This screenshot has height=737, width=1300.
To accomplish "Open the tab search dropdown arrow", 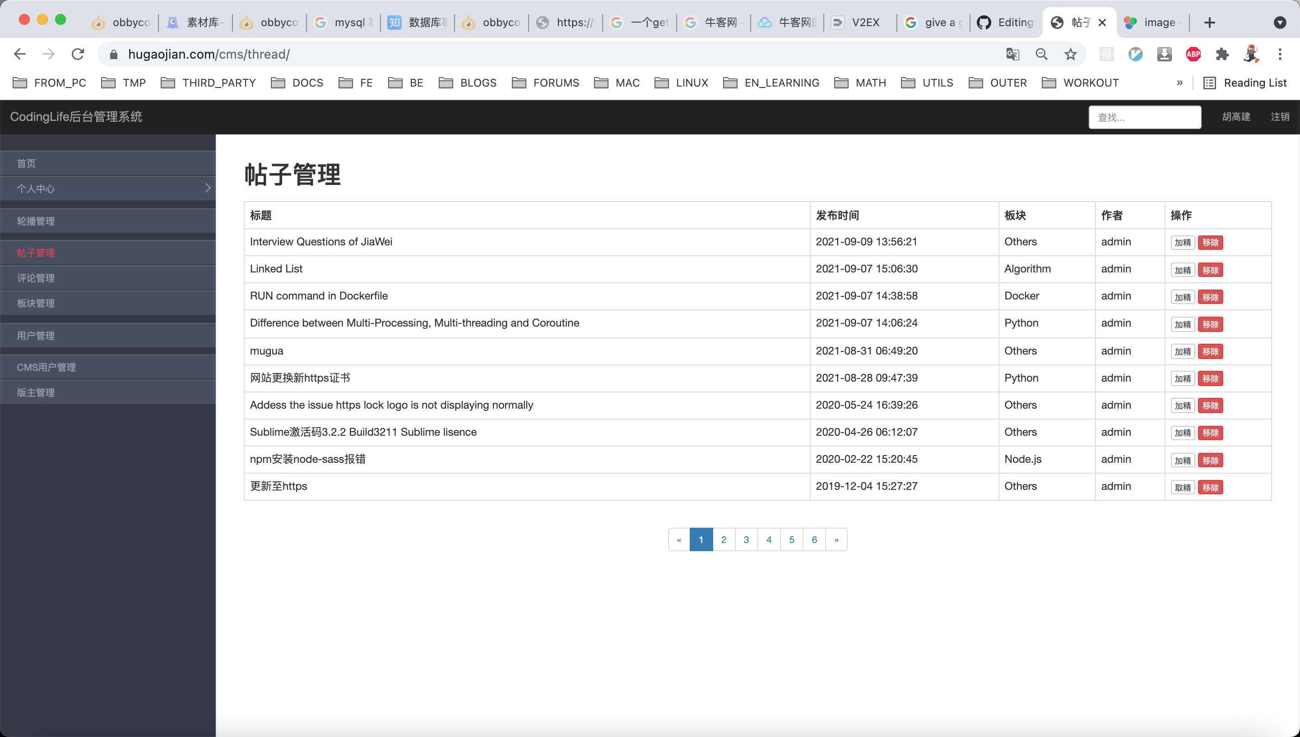I will (x=1280, y=22).
